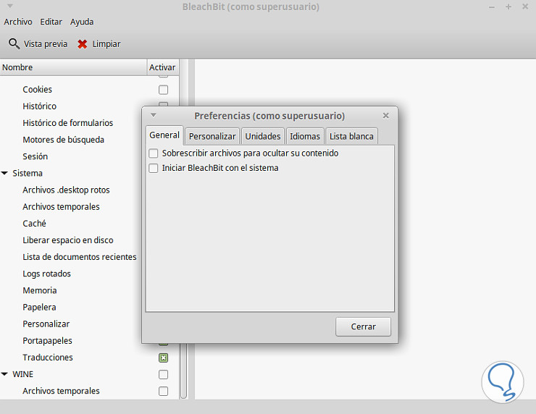The image size is (536, 414).
Task: Open the Preferencias dialog window menu arrow
Action: point(154,115)
